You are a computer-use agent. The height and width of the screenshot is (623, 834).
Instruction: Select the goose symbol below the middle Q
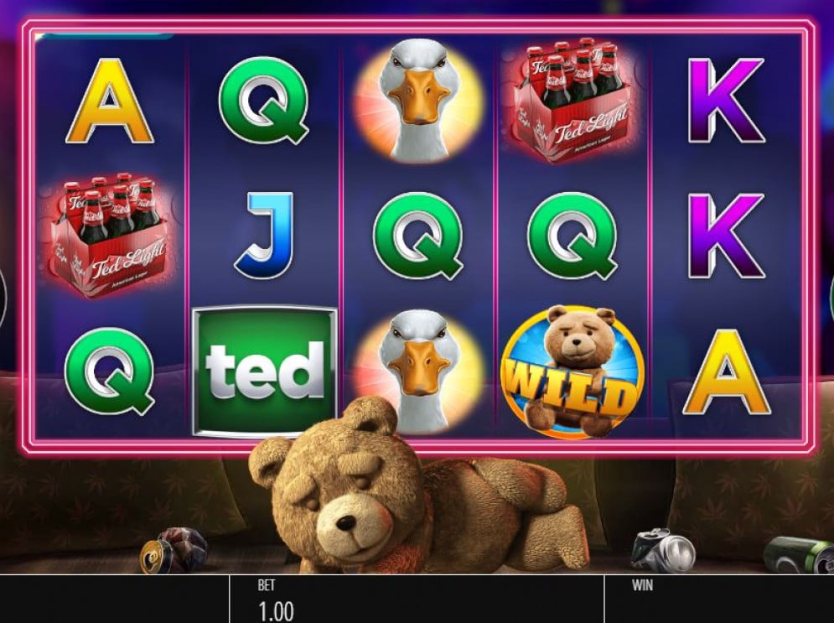418,371
